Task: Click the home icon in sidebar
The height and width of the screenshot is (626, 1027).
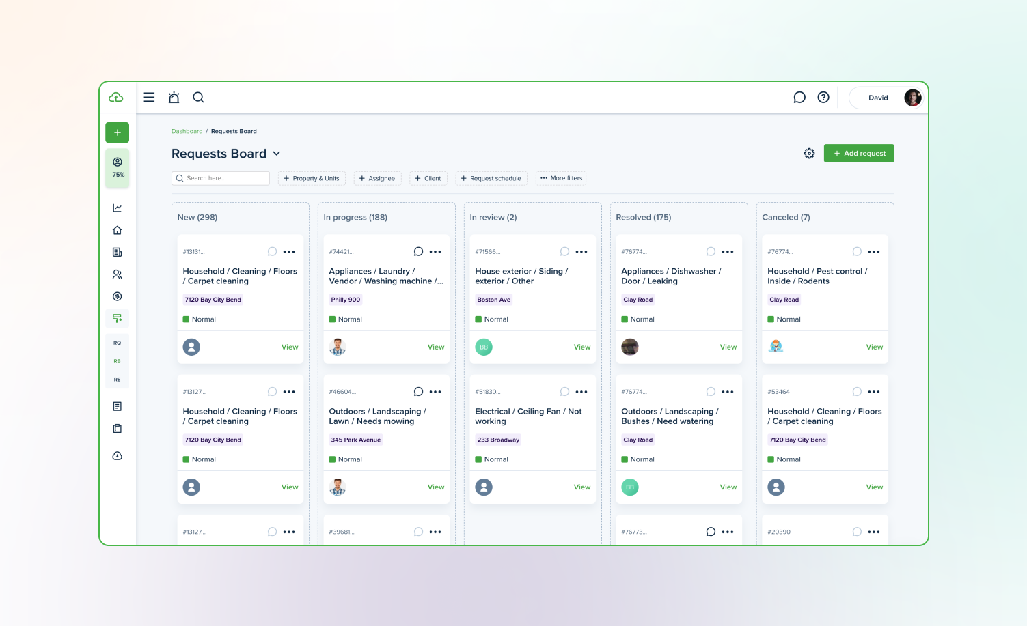Action: [118, 230]
